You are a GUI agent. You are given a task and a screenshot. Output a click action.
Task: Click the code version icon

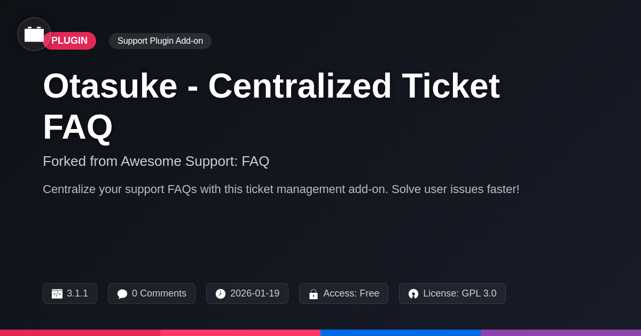point(57,294)
